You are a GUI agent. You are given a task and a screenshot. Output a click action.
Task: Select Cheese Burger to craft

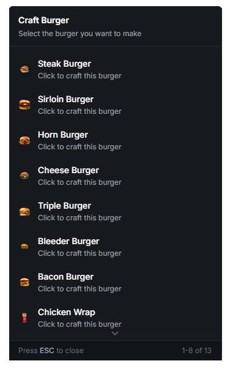point(115,176)
